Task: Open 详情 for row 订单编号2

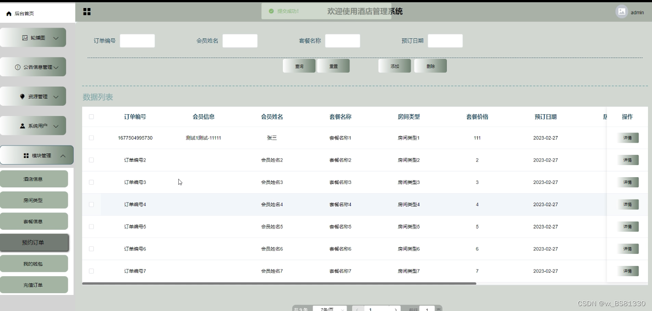Action: [628, 160]
